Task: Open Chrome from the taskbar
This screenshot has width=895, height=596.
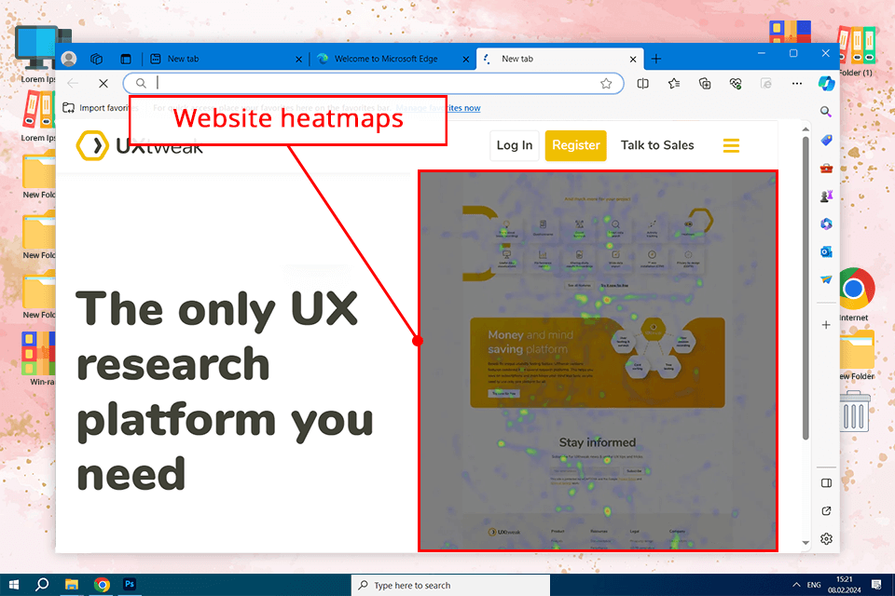Action: (102, 585)
